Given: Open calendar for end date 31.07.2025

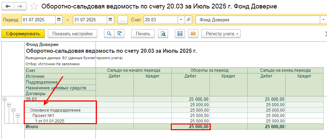Looking at the screenshot, I should coord(111,20).
